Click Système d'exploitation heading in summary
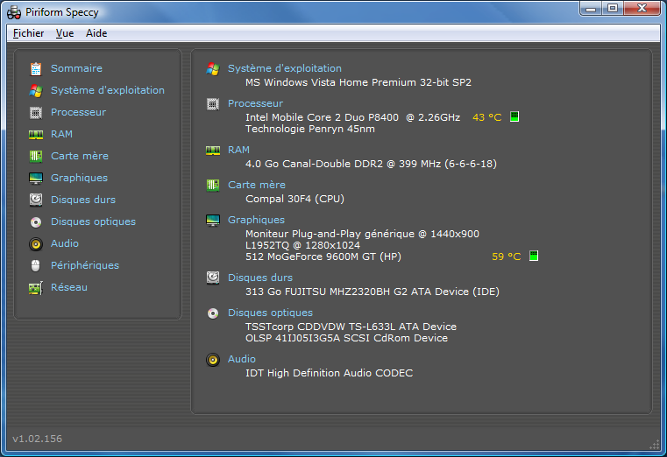Screen dimensions: 667x457 click(x=285, y=68)
